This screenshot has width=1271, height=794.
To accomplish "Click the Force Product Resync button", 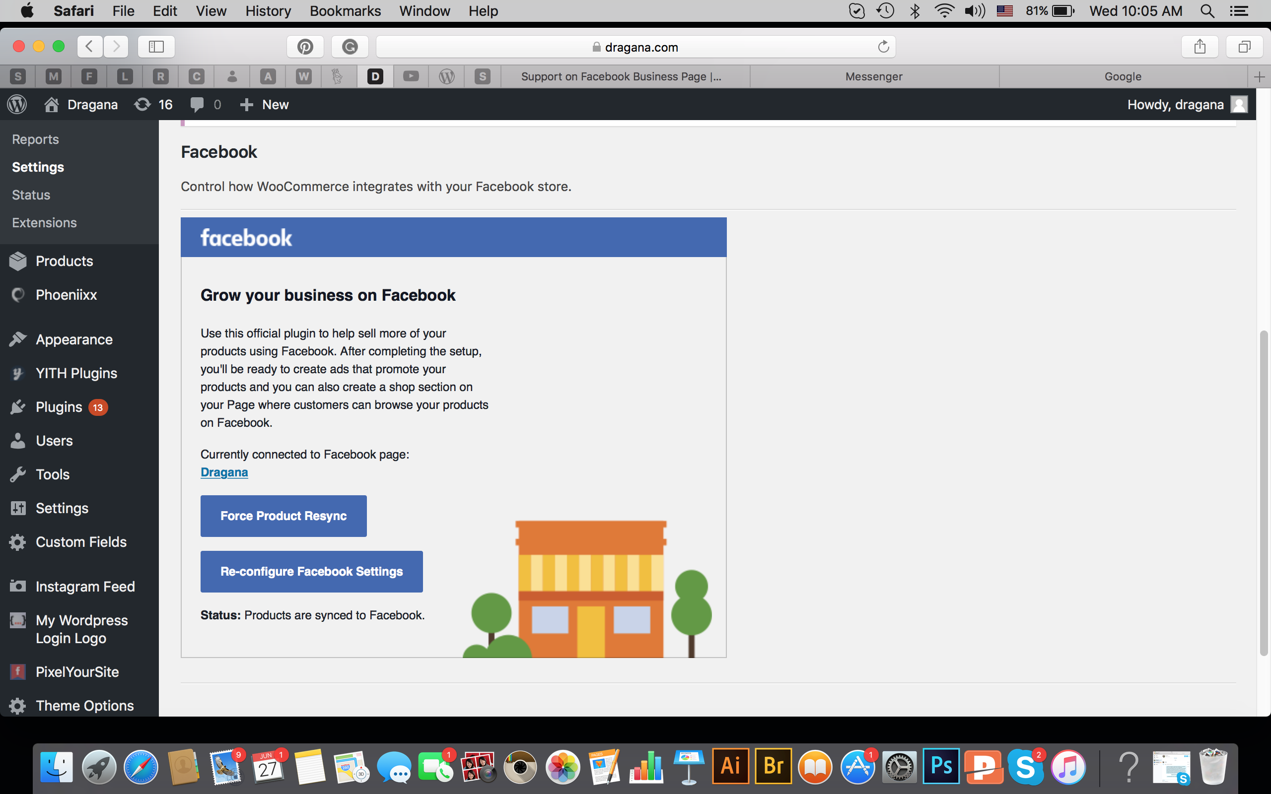I will point(283,516).
